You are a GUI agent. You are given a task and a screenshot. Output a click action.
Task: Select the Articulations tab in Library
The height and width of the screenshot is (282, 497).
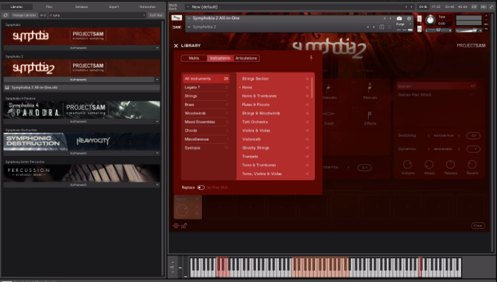[247, 58]
